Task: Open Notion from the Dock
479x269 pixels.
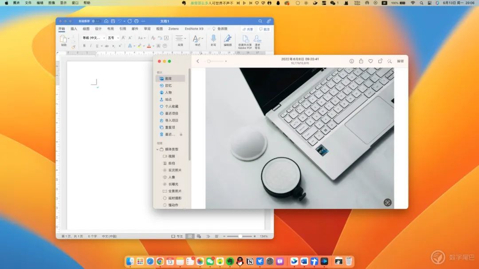Action: [250, 261]
